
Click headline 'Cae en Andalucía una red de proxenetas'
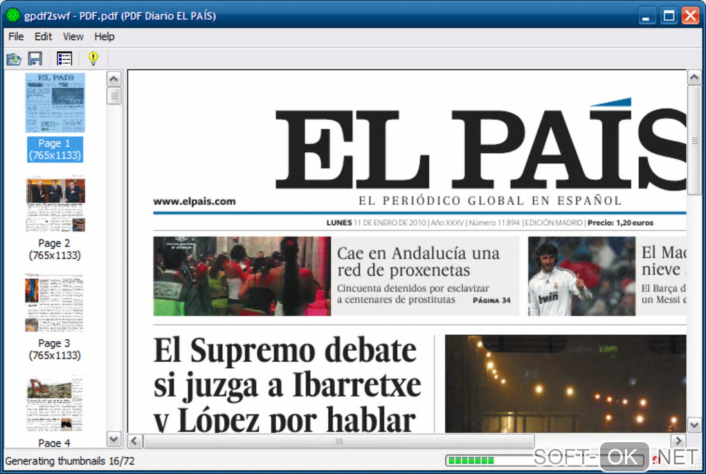(x=418, y=261)
